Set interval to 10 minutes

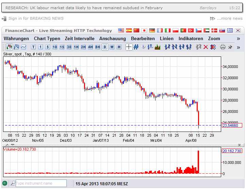tap(55, 47)
